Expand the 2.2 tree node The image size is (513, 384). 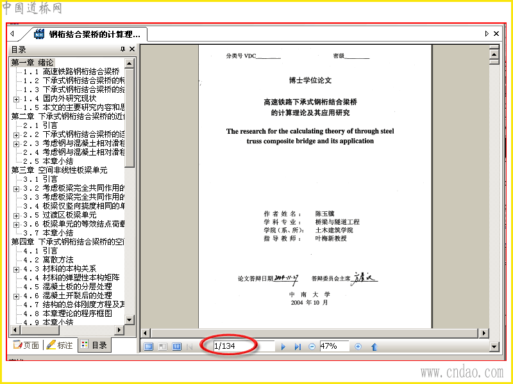pyautogui.click(x=16, y=135)
